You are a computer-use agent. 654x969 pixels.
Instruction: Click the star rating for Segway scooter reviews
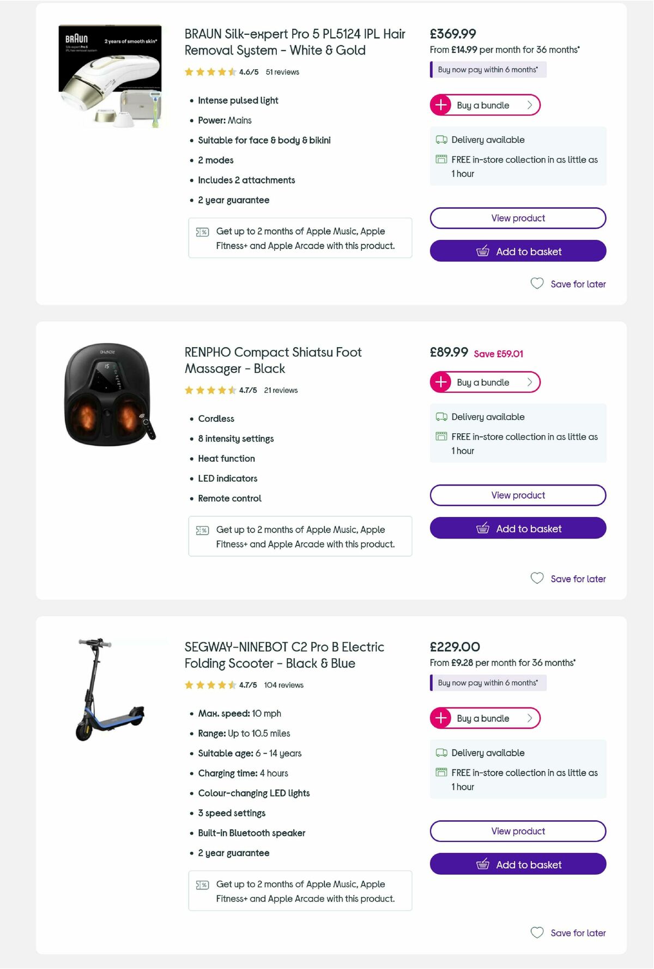[210, 685]
